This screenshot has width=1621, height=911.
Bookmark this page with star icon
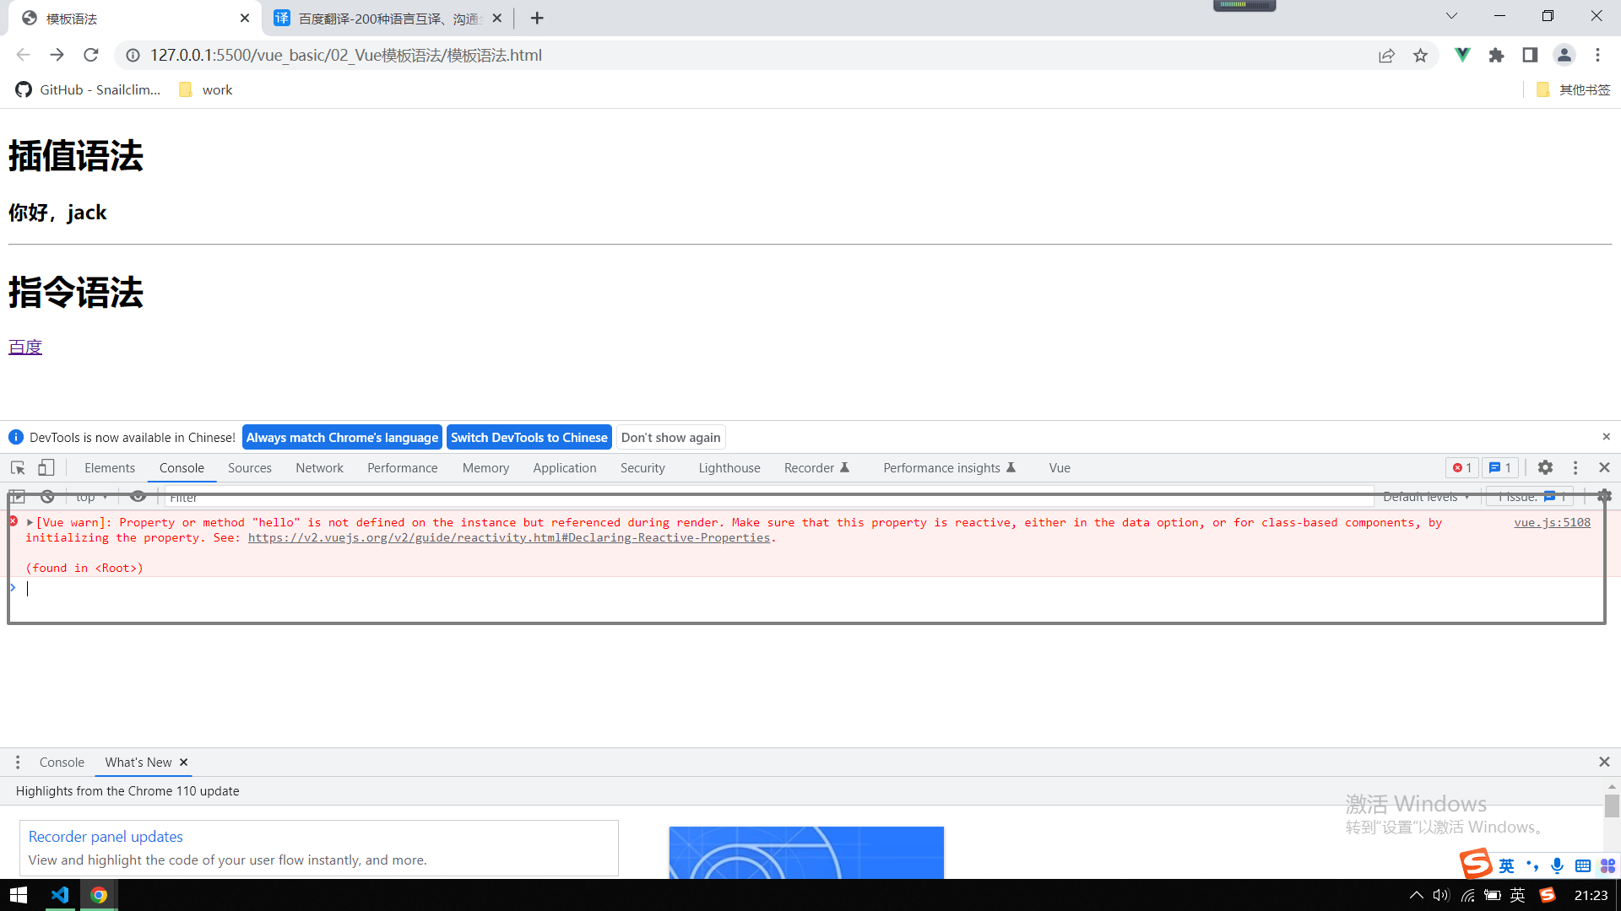click(x=1421, y=55)
